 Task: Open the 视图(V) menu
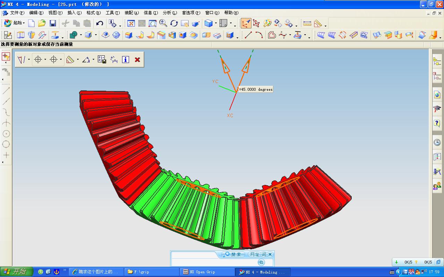[x=55, y=13]
